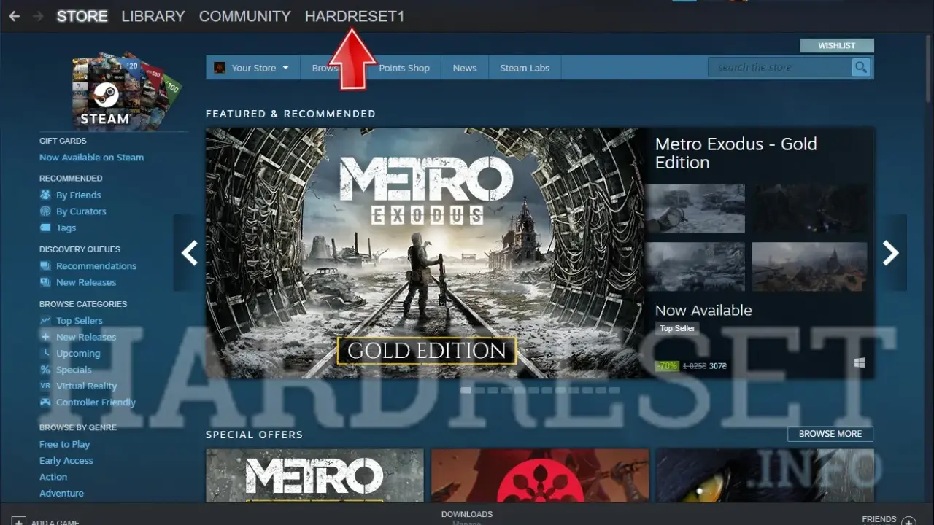Viewport: 934px width, 525px height.
Task: Click the By Curators icon
Action: point(45,211)
